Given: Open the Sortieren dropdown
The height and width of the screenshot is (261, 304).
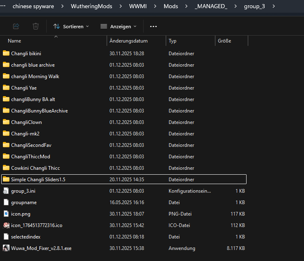Looking at the screenshot, I should (71, 26).
